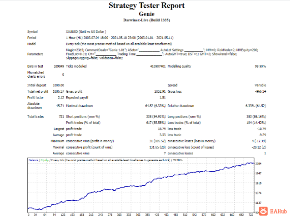Click the expected payoff value "1.51"
The height and width of the screenshot is (218, 291).
click(162, 98)
